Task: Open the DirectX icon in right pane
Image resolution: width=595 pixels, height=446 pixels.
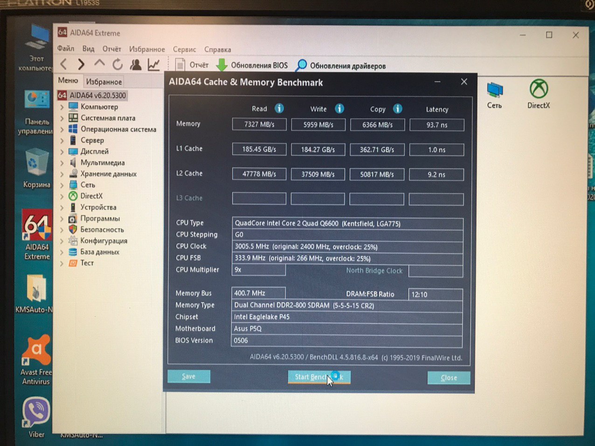Action: click(539, 94)
